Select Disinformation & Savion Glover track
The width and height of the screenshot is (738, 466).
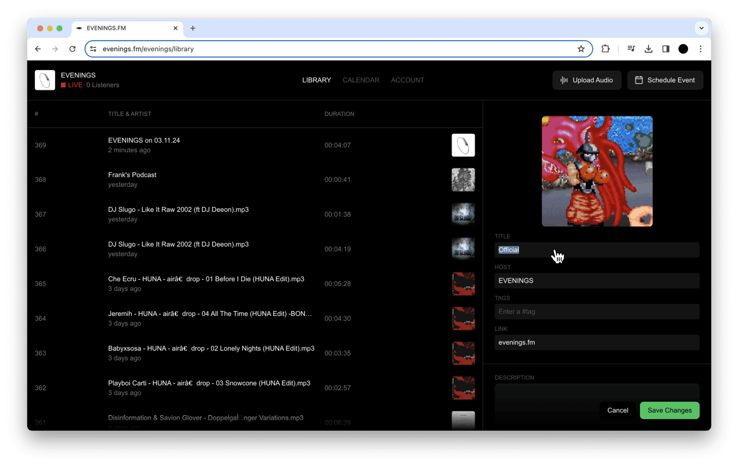click(206, 418)
